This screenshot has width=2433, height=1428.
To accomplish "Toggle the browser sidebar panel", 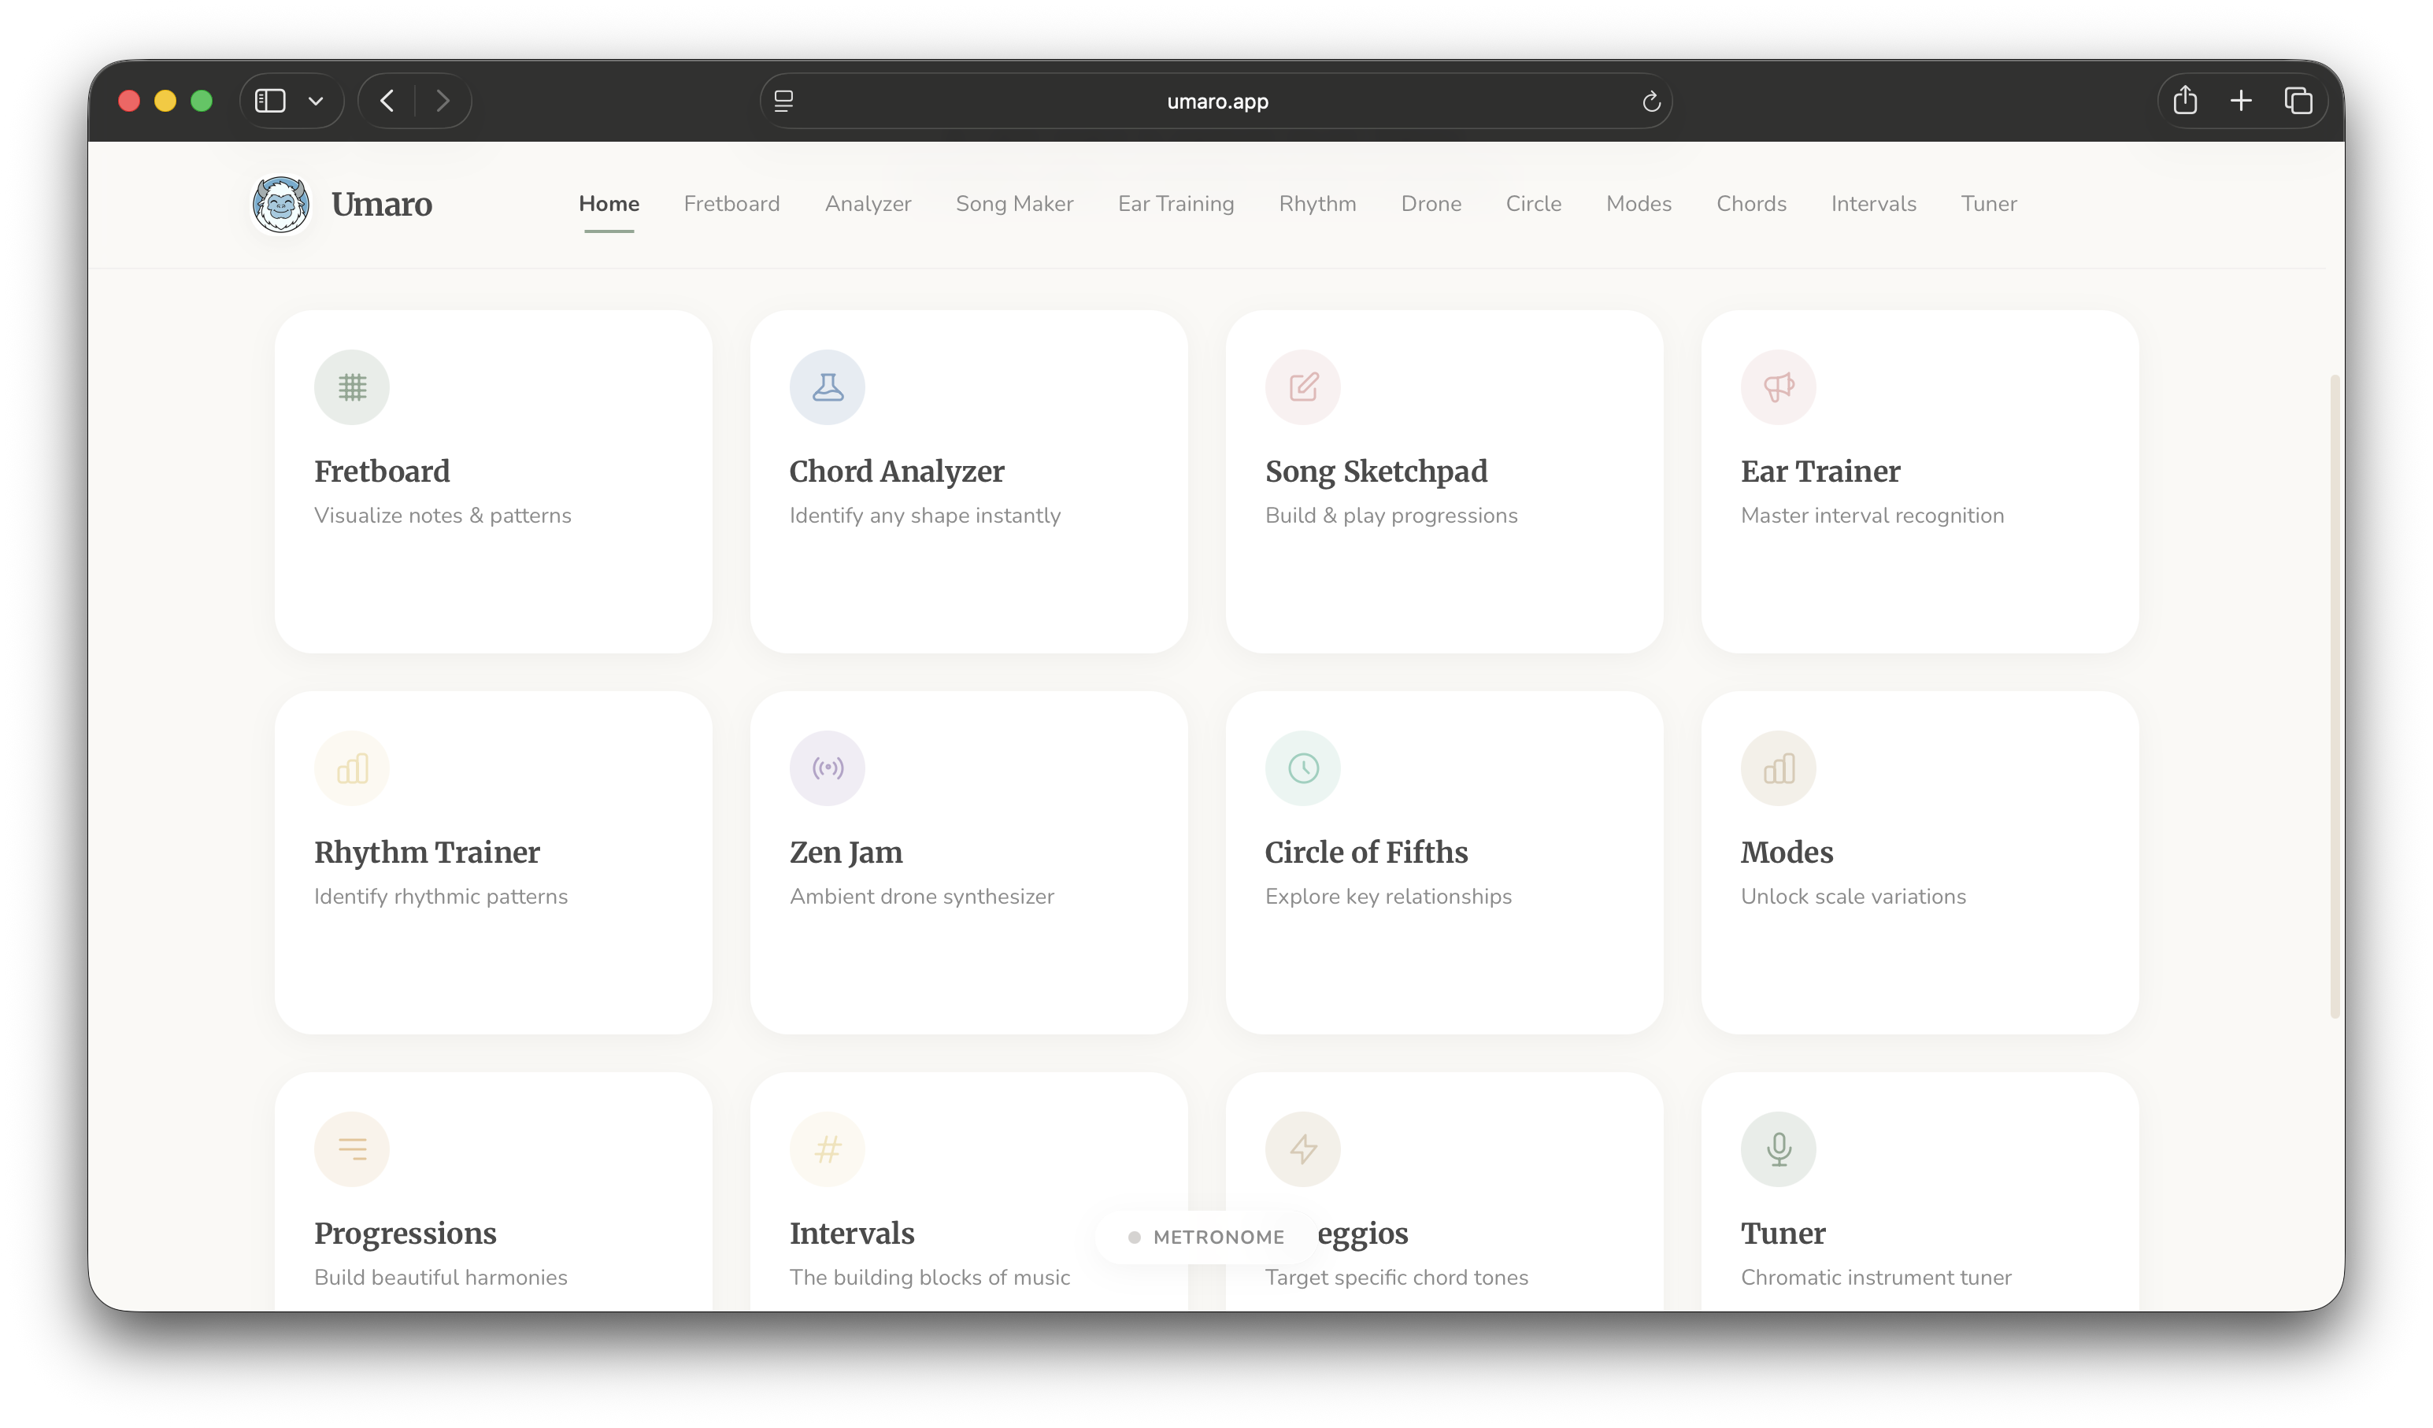I will tap(270, 99).
